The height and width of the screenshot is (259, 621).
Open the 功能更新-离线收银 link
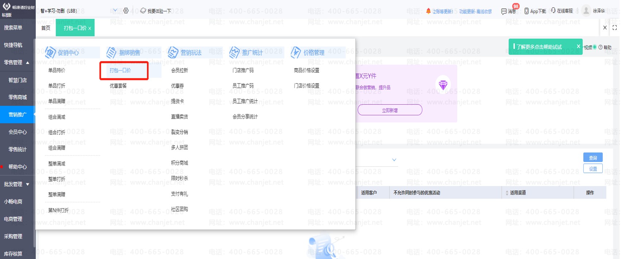(x=475, y=11)
